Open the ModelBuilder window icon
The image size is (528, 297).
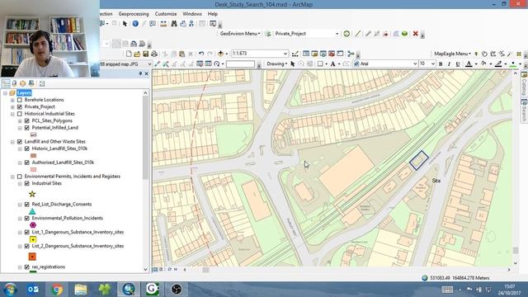click(351, 54)
